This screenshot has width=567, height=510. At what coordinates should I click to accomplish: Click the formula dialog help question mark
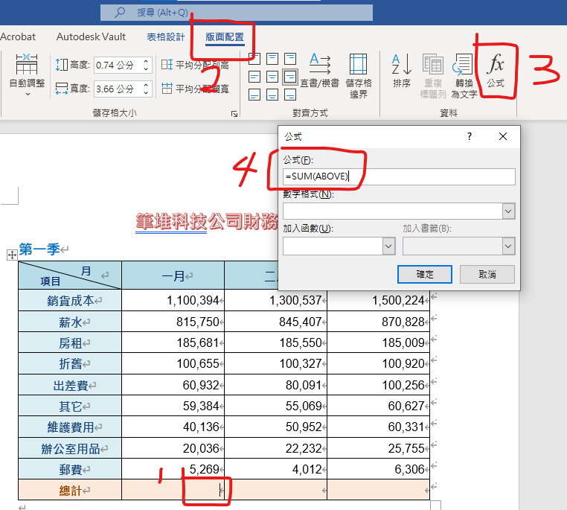(x=469, y=136)
